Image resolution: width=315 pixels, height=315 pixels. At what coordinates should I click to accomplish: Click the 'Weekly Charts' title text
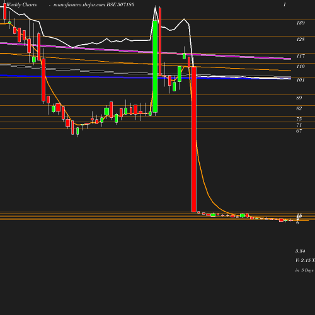point(21,4)
